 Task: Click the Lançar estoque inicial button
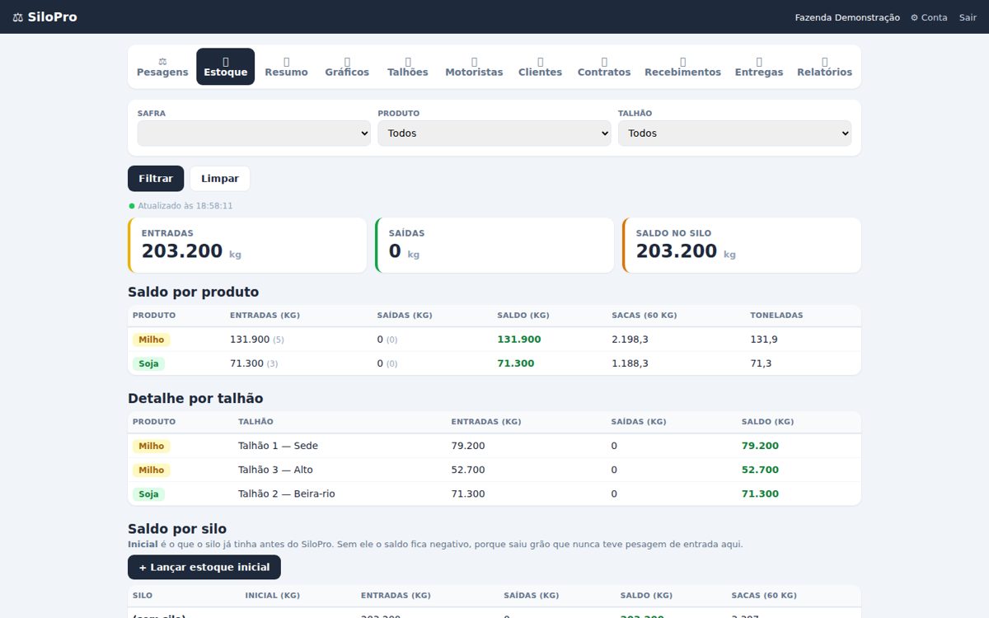tap(204, 567)
